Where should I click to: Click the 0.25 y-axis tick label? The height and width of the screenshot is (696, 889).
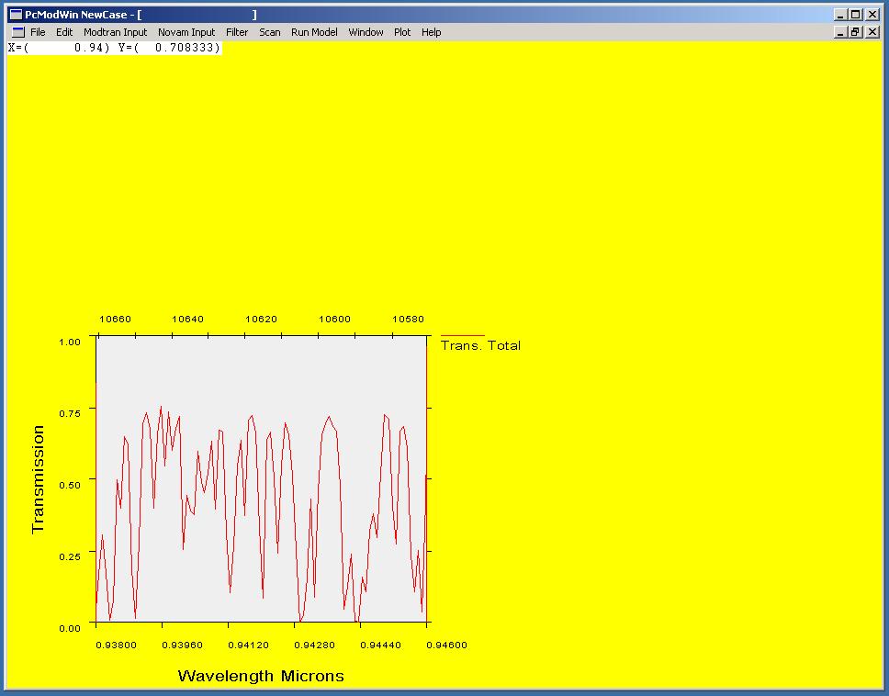point(70,556)
